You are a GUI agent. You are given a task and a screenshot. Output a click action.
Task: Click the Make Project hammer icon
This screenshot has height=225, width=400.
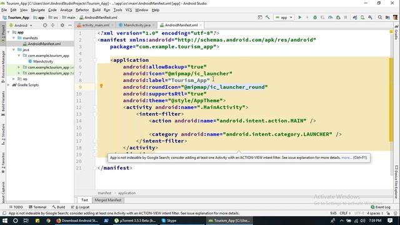pos(267,17)
